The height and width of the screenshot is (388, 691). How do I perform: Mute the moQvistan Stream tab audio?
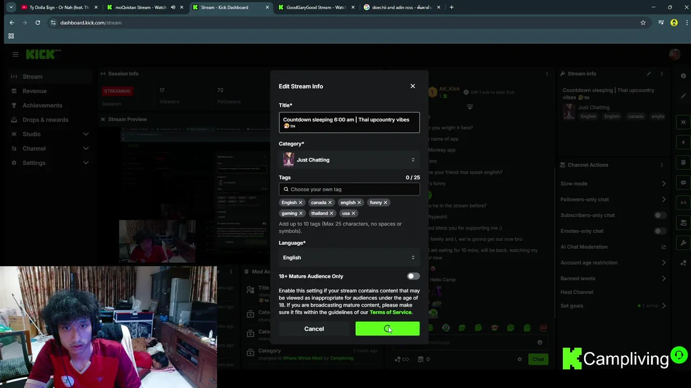click(173, 8)
